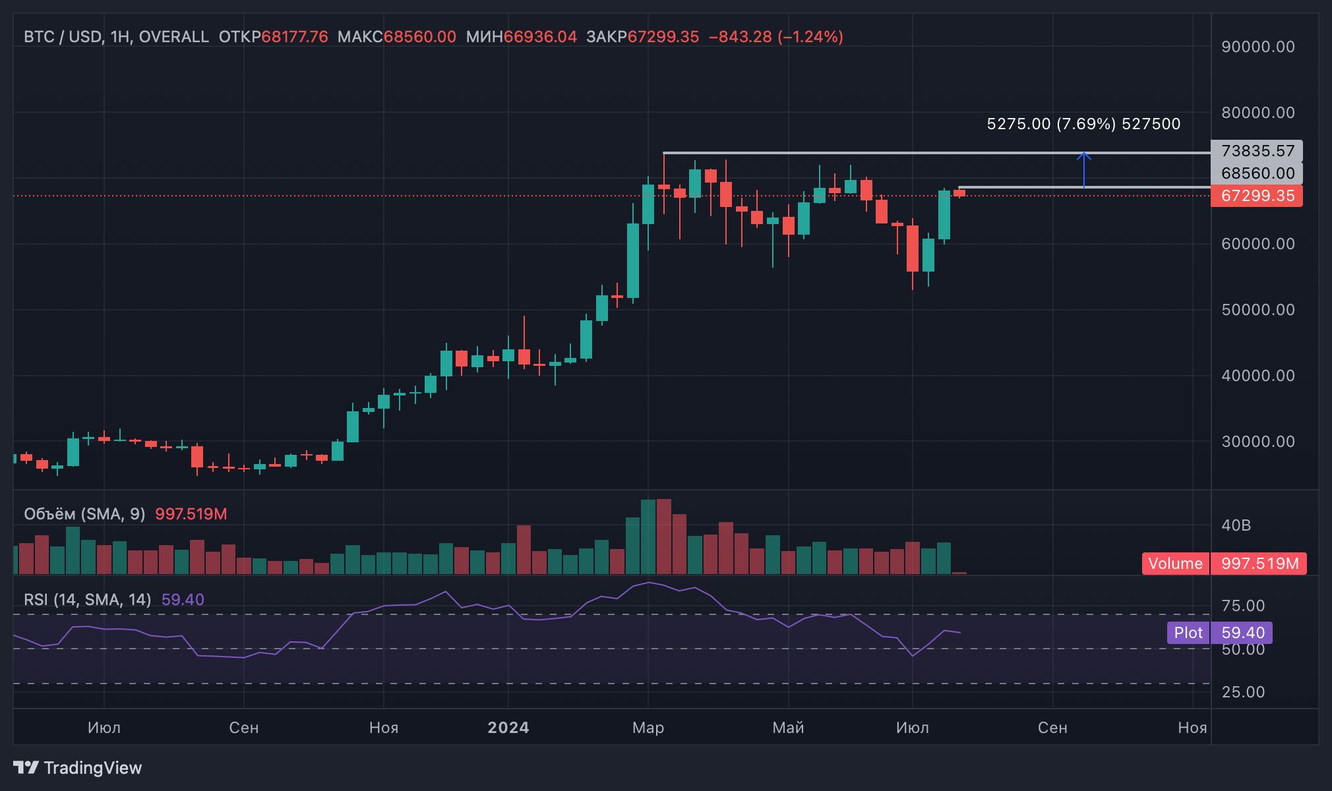Click the blue measurement arrow head

1084,156
